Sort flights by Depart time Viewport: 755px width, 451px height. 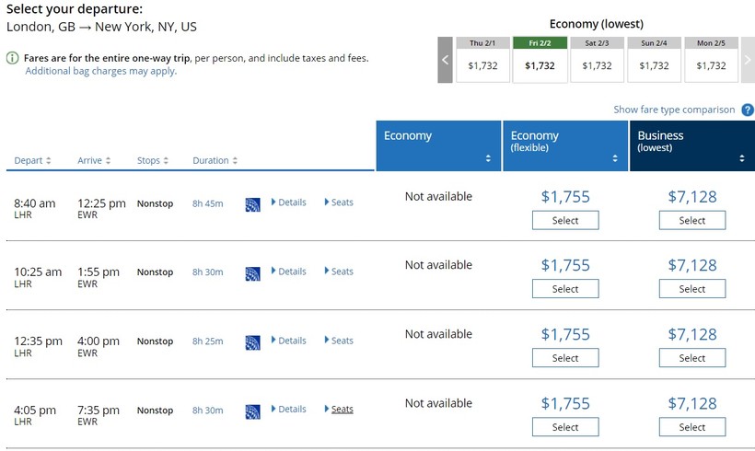click(33, 161)
